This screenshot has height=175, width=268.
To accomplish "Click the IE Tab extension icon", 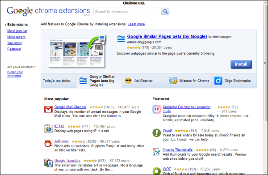I will (x=48, y=128).
